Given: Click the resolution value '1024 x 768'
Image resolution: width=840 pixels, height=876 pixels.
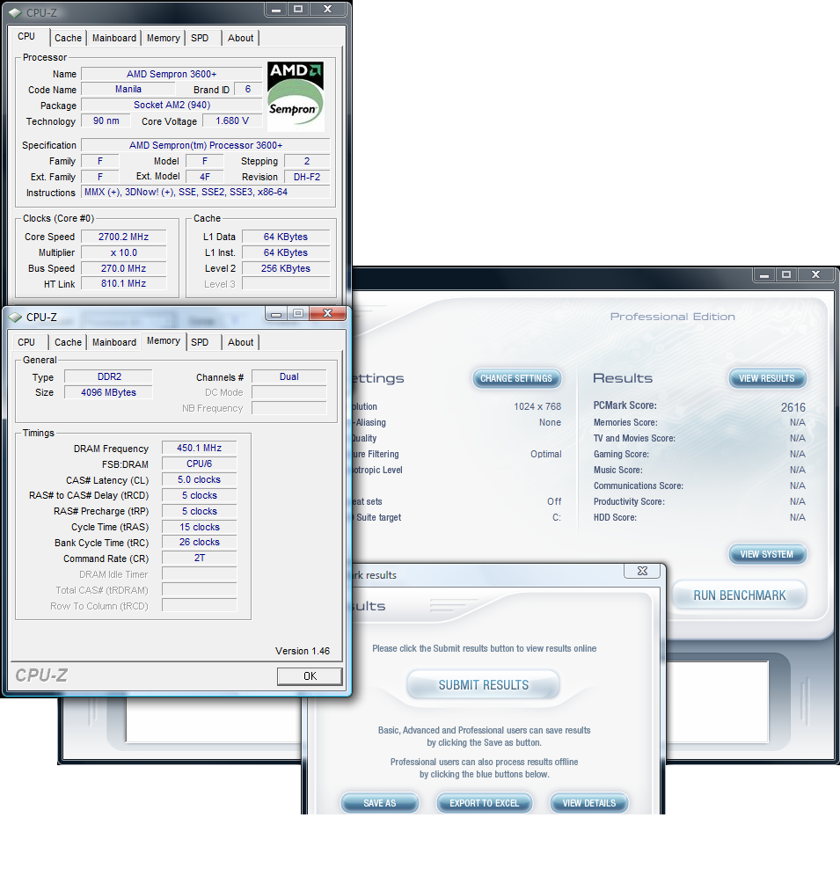Looking at the screenshot, I should pyautogui.click(x=537, y=406).
